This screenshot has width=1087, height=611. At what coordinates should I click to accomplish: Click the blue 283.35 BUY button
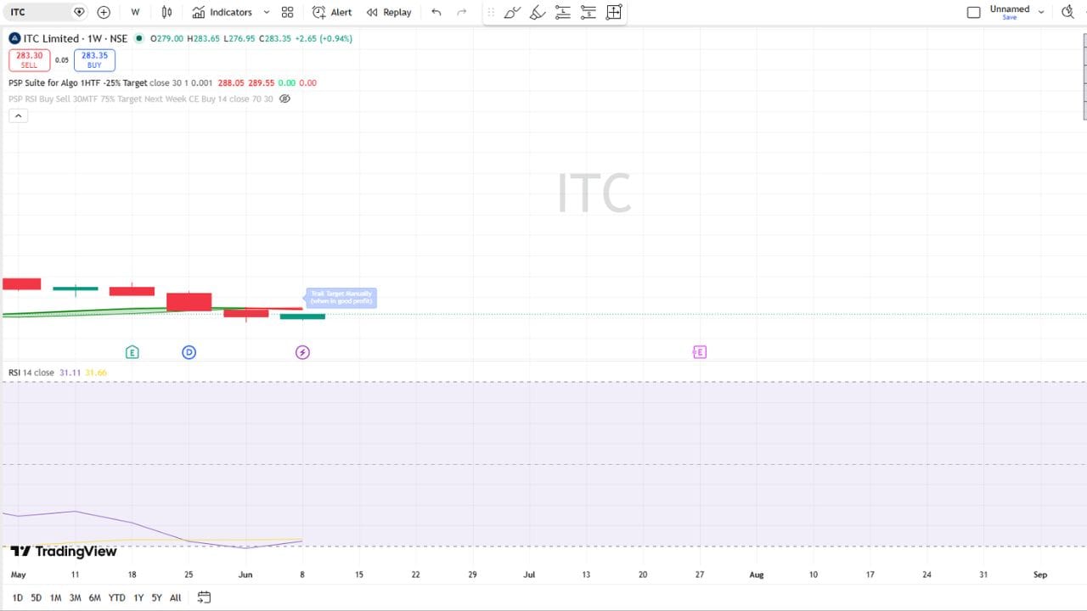(94, 59)
